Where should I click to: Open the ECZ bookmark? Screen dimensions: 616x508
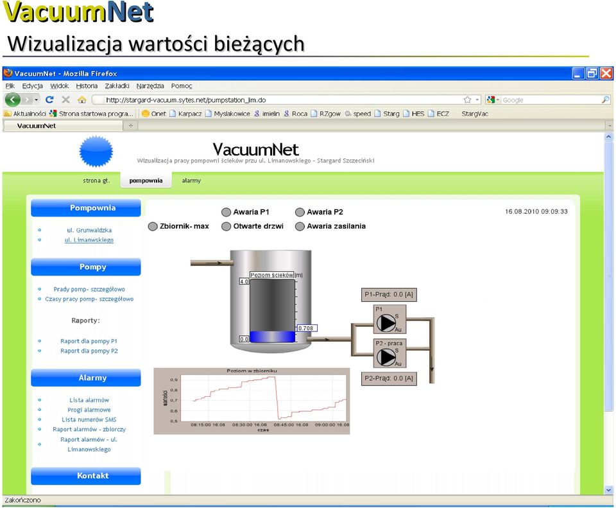(438, 114)
